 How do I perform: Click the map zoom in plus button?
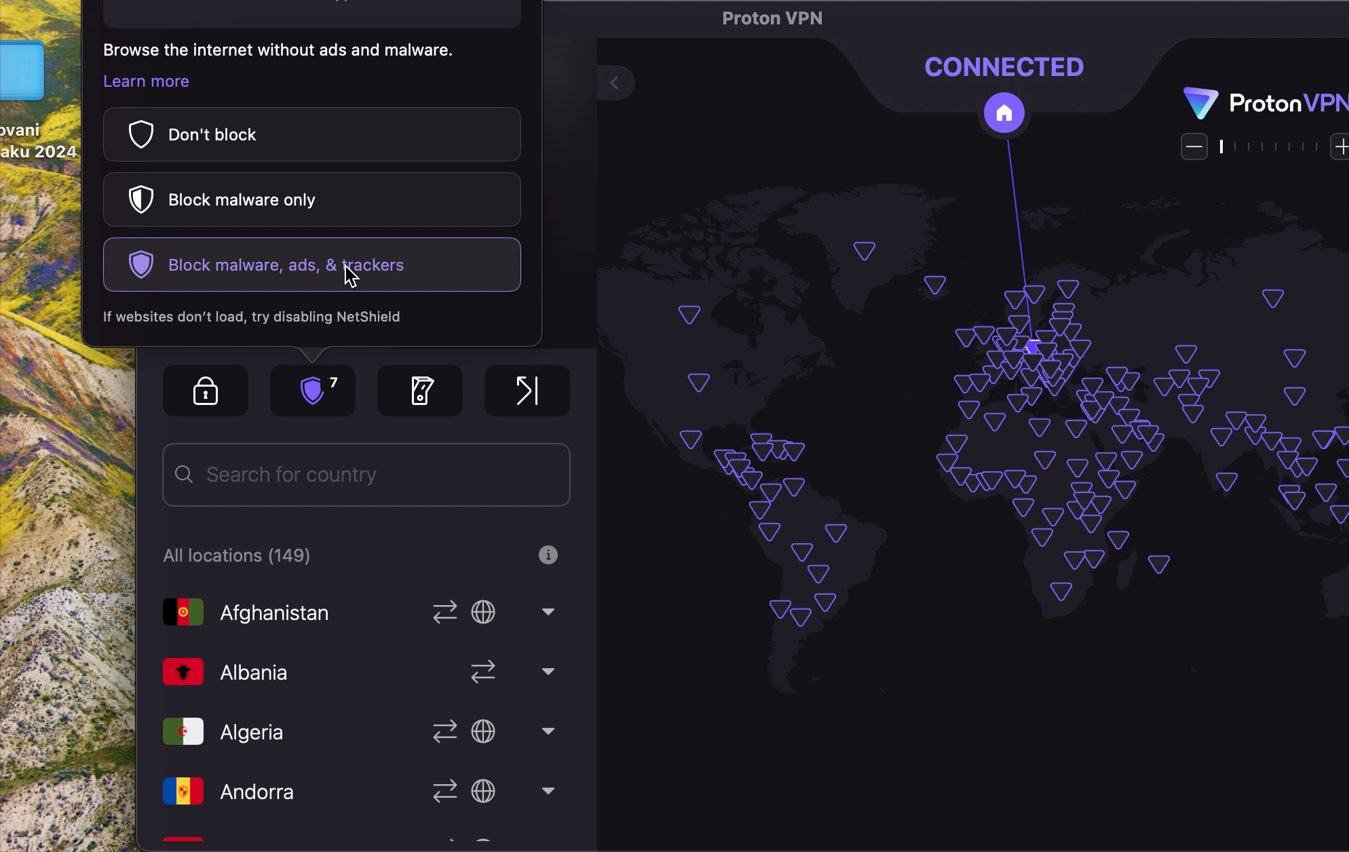(1340, 147)
